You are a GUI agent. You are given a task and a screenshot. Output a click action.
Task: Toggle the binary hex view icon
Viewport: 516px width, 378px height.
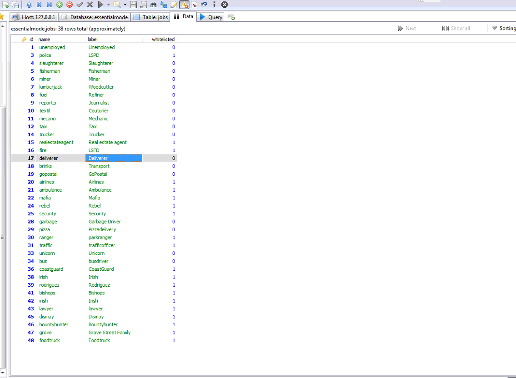(x=195, y=5)
